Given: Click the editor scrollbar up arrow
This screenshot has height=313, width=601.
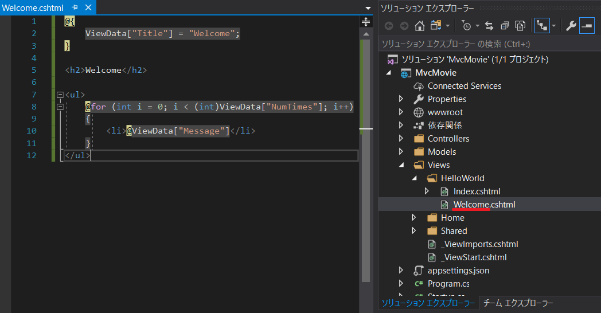Looking at the screenshot, I should click(366, 34).
